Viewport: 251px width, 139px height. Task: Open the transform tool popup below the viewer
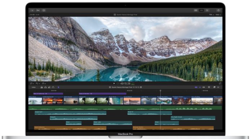[x=32, y=83]
